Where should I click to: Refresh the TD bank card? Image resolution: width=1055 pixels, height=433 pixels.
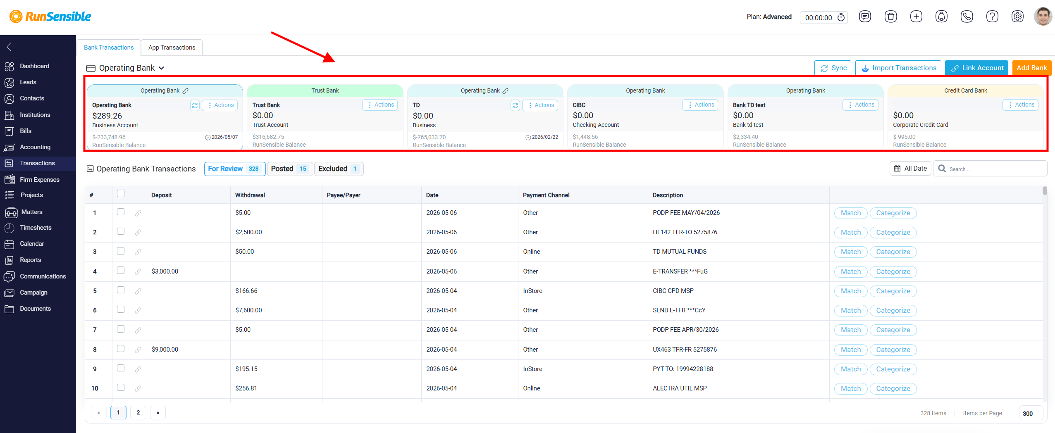click(x=515, y=105)
